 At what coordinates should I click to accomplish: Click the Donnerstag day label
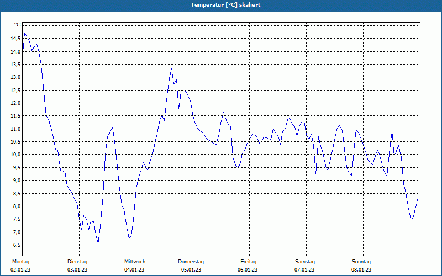click(191, 262)
